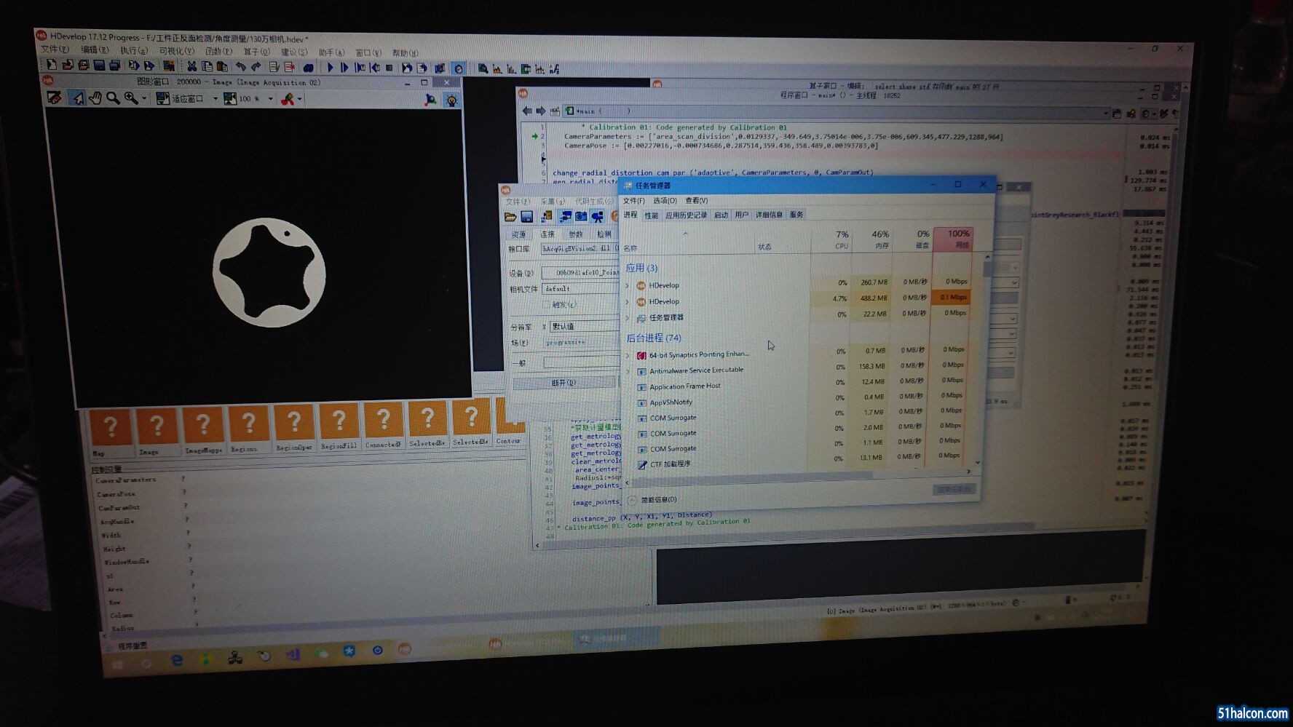Expand the 64-bit Synaptics Pointing process row
This screenshot has width=1293, height=727.
pos(628,355)
